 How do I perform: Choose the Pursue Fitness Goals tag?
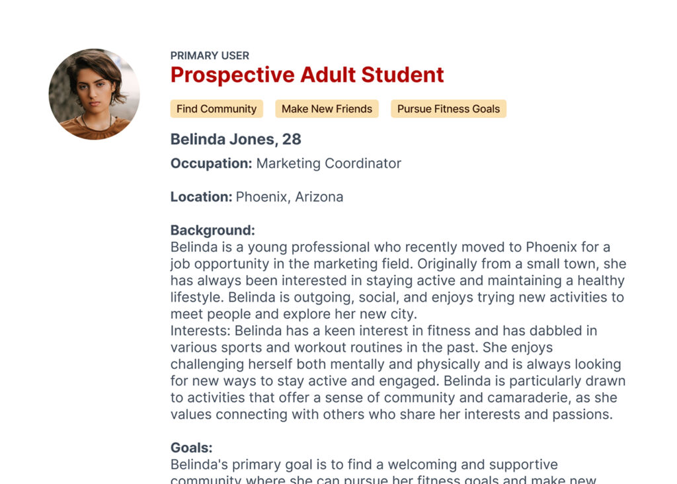click(x=448, y=109)
